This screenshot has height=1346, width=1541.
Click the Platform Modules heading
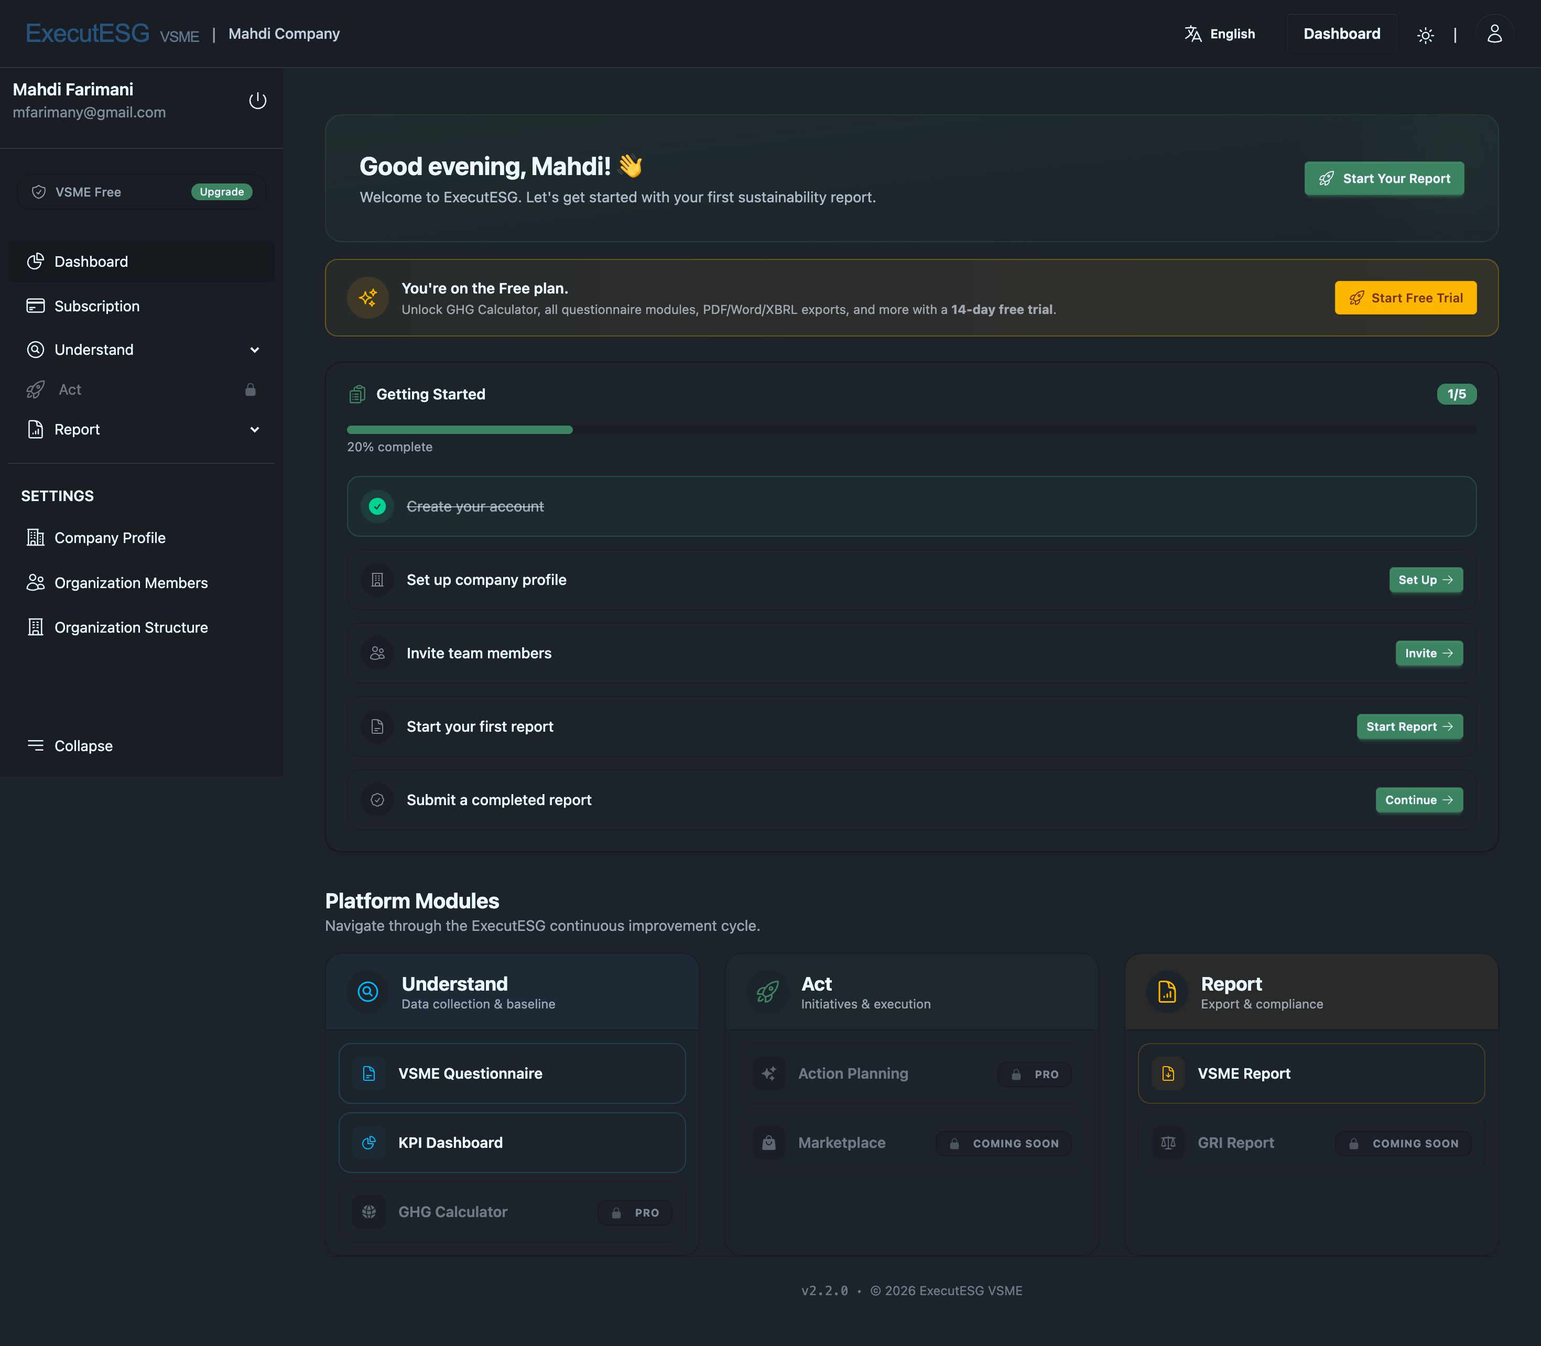(x=413, y=900)
